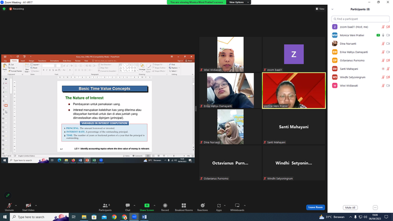Screen dimensions: 393x221
Task: Click Monica Weni Pratiwi's green sharing icon
Action: point(378,36)
